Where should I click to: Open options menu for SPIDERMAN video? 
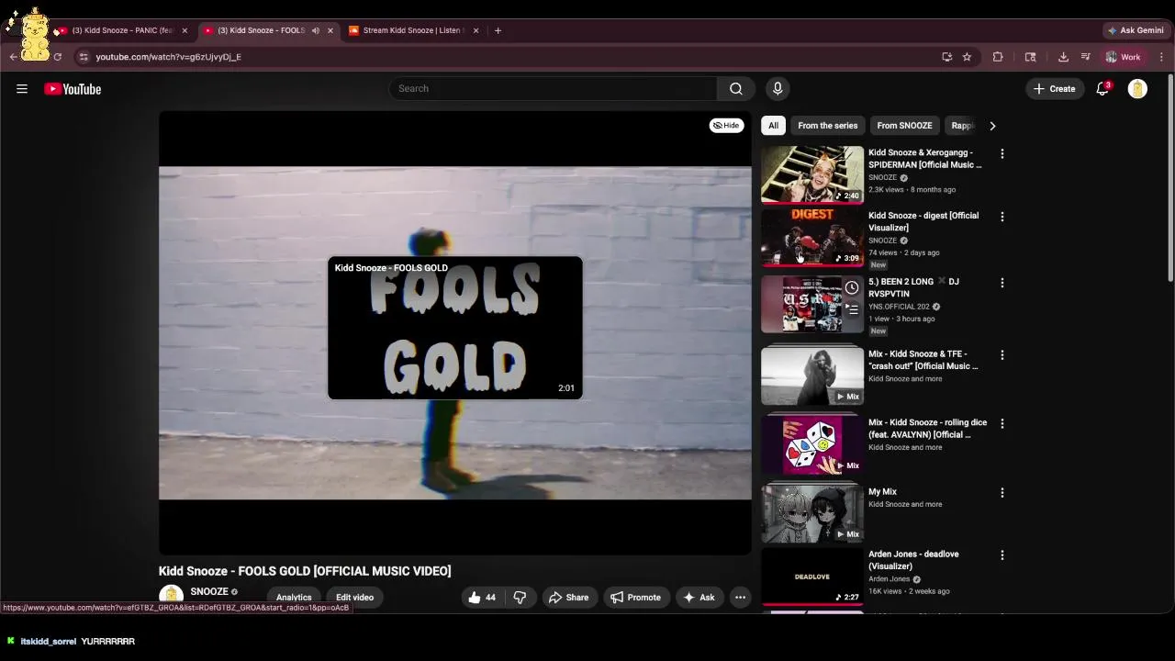tap(1002, 153)
